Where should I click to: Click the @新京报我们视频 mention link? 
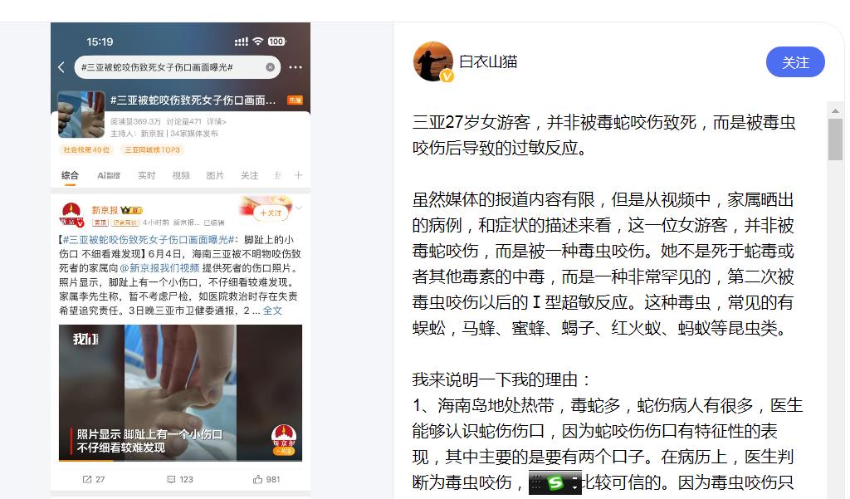click(x=159, y=268)
